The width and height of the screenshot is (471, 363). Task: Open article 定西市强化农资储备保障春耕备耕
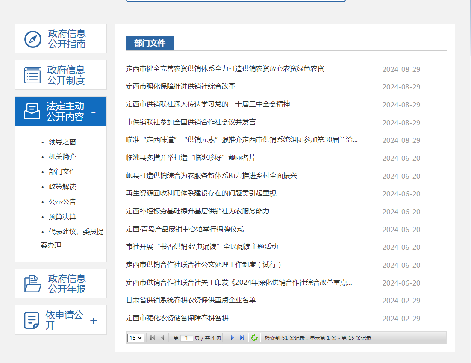point(177,318)
